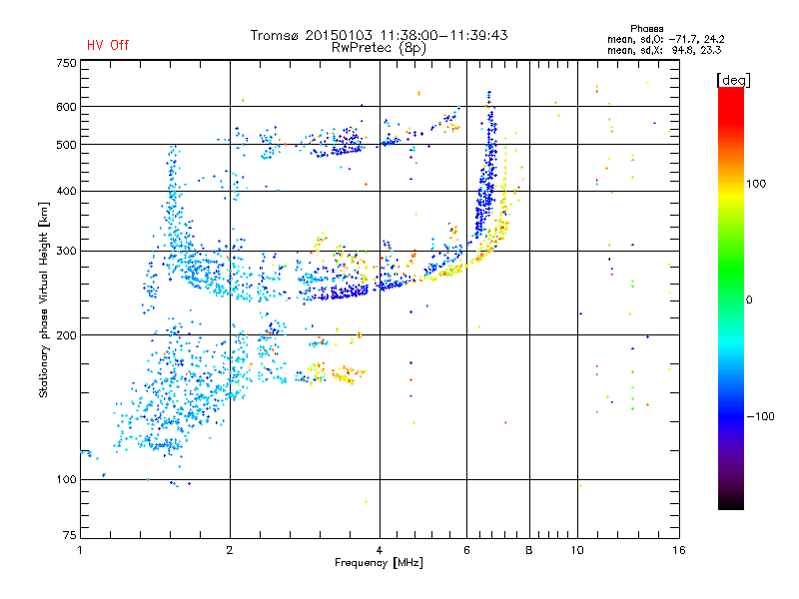Click the '75' y-axis tick label
The height and width of the screenshot is (599, 799).
coord(70,535)
